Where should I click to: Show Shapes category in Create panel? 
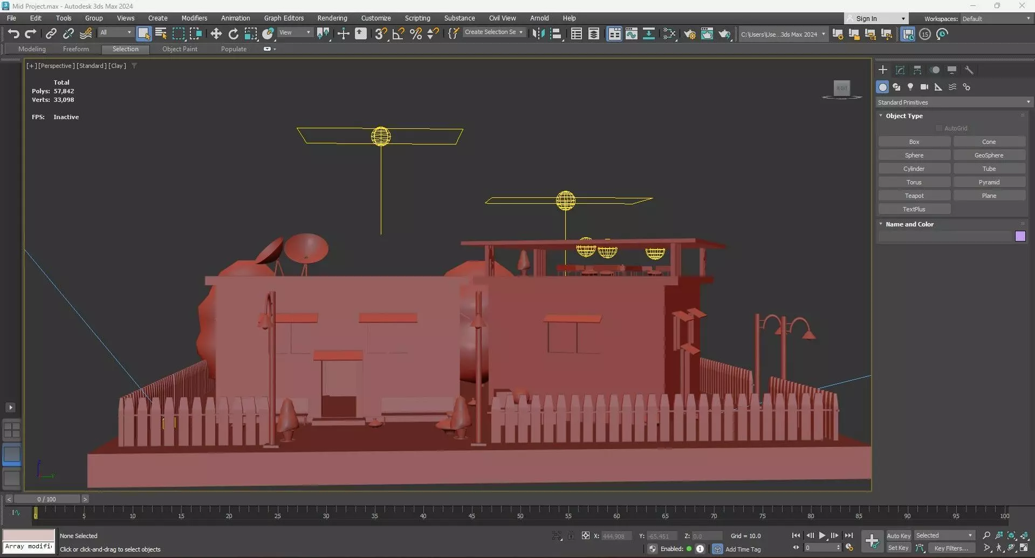[x=896, y=87]
